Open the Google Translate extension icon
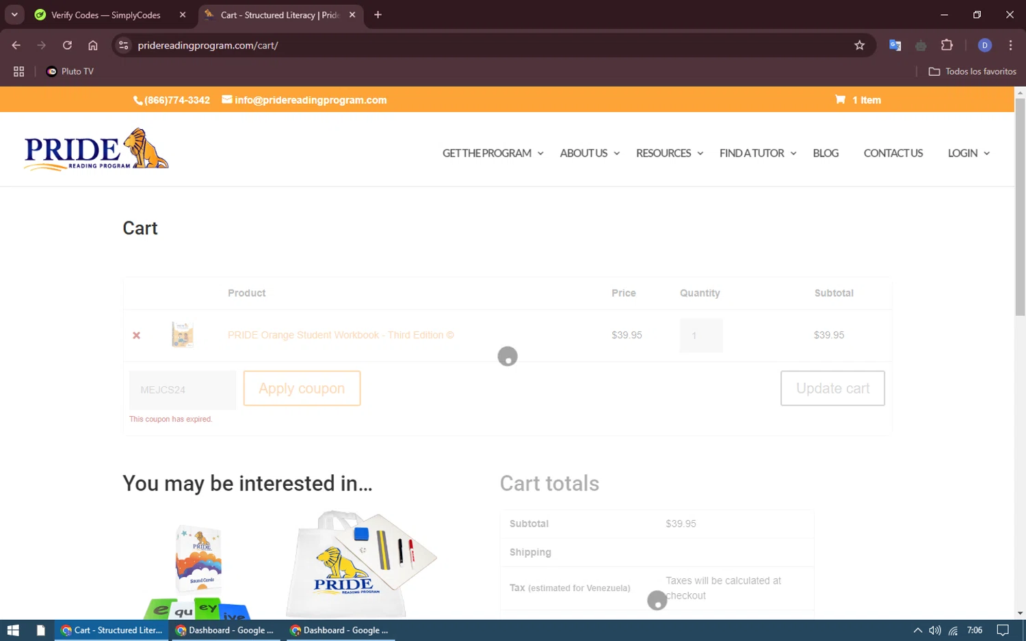This screenshot has height=641, width=1026. pos(895,45)
